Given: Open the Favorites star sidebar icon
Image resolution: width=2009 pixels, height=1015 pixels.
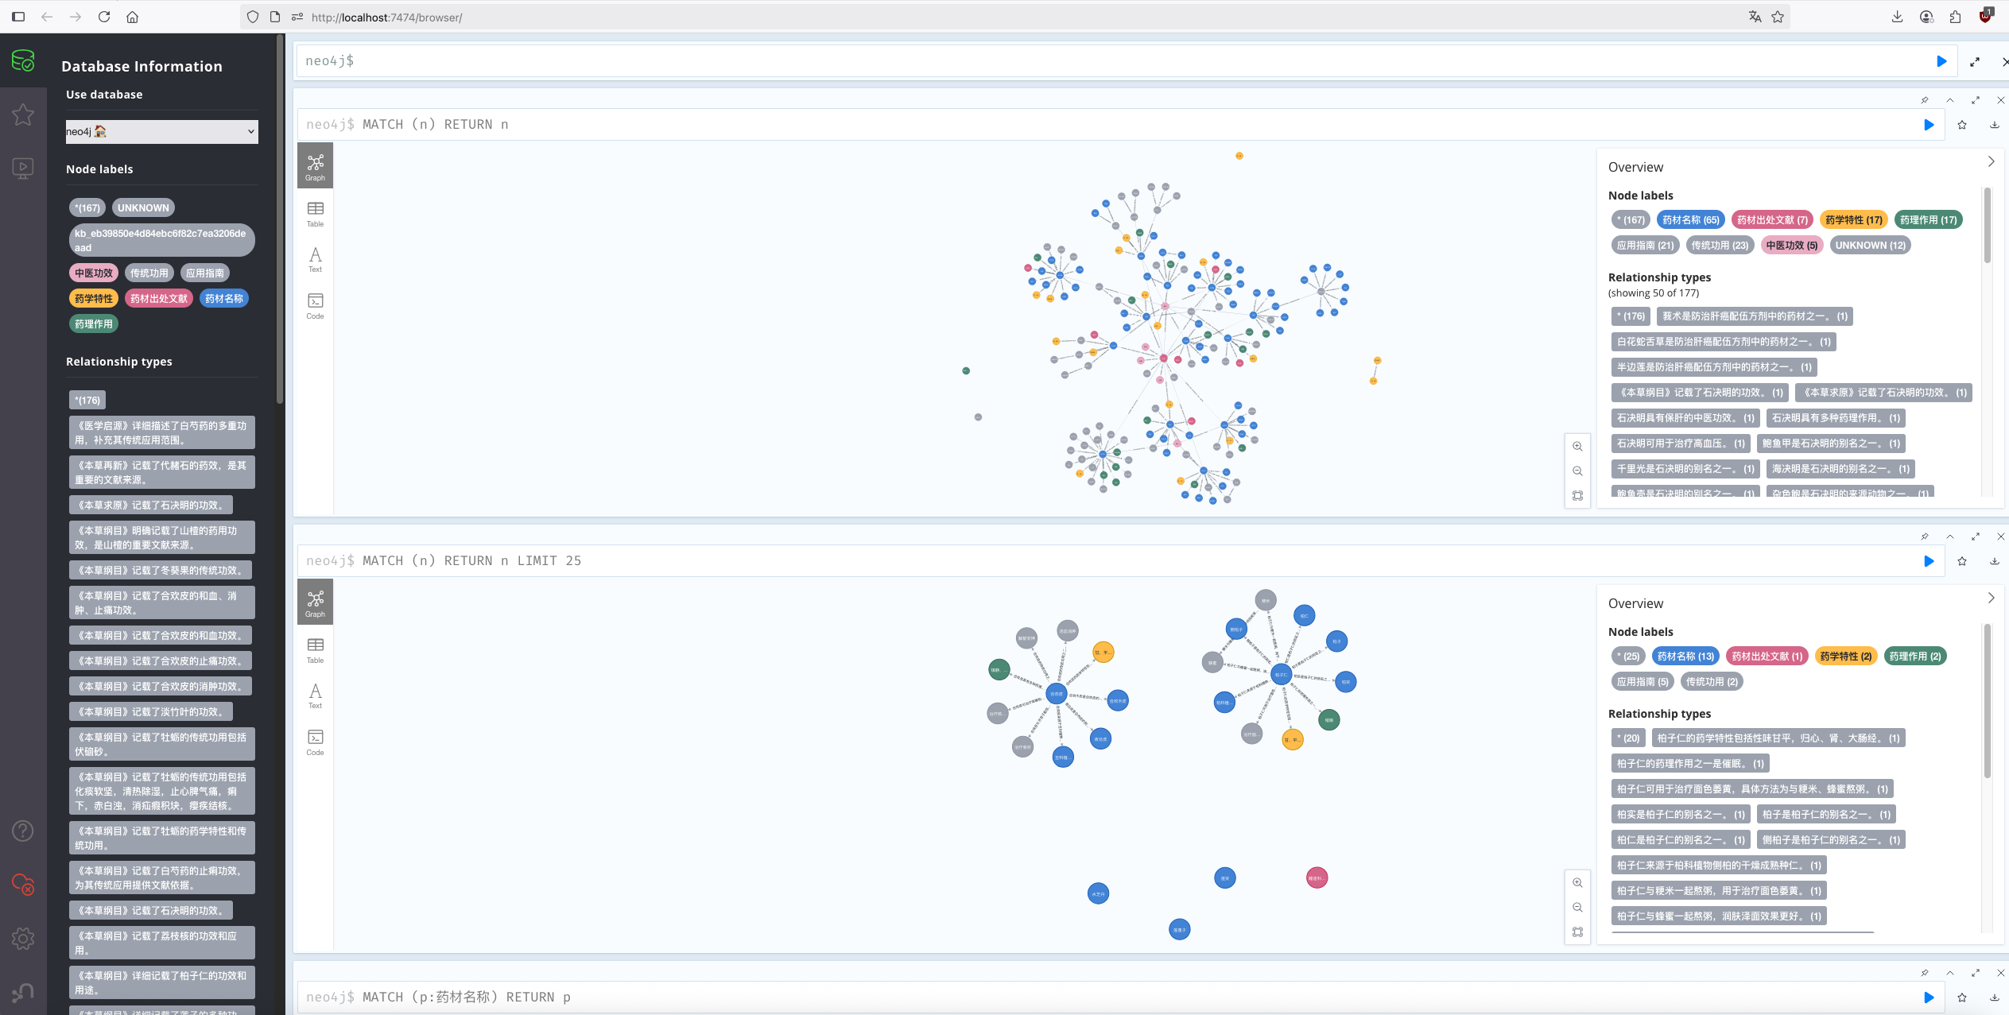Looking at the screenshot, I should tap(23, 114).
